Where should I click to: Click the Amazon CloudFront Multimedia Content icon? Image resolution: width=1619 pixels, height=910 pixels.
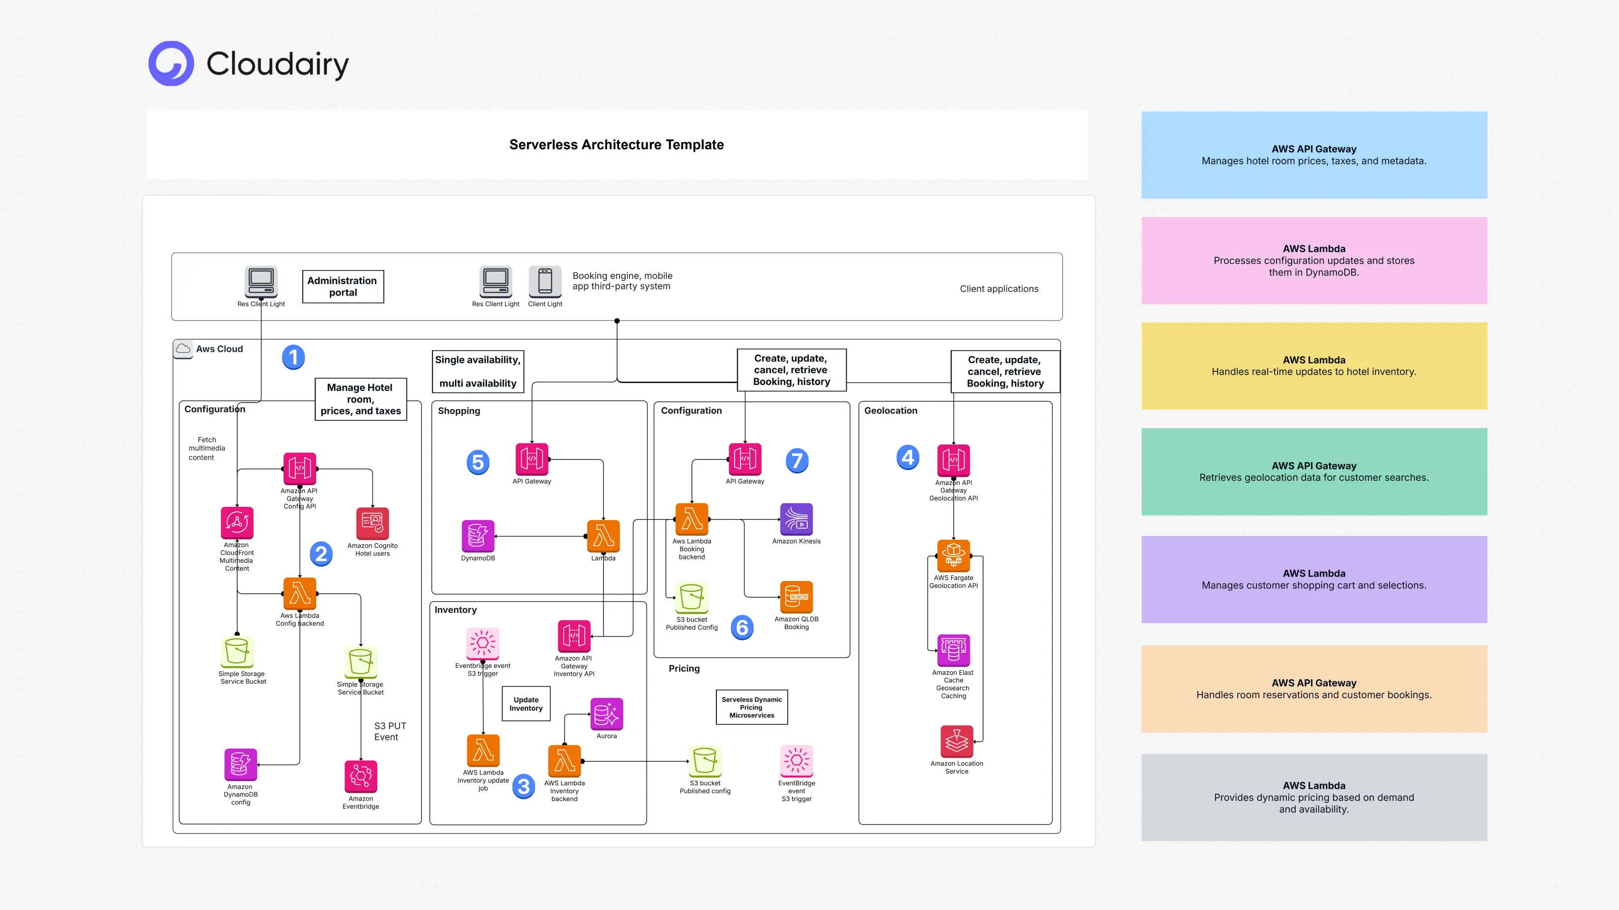(237, 523)
